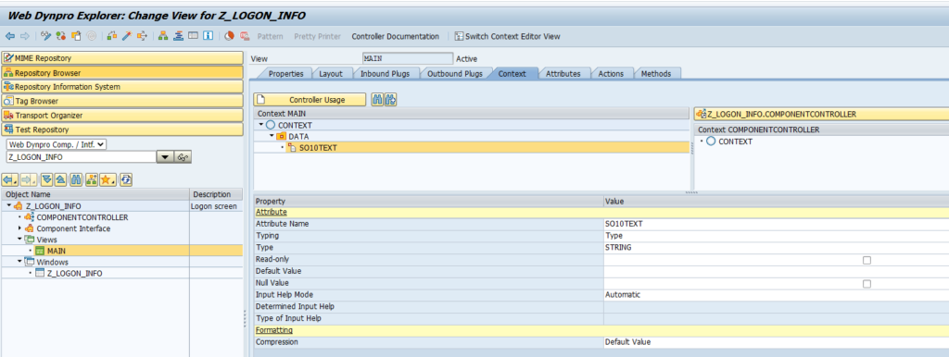The width and height of the screenshot is (949, 357).
Task: Open the Outbound Plugs tab
Action: [x=454, y=74]
